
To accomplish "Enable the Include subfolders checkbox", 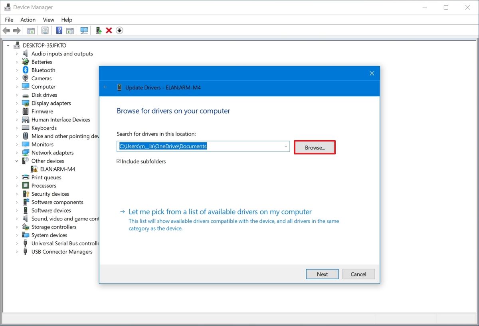I will coord(119,161).
